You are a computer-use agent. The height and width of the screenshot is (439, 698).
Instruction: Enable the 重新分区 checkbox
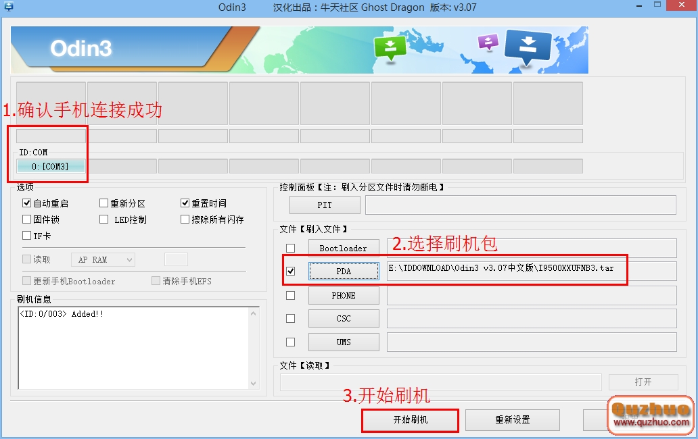103,203
